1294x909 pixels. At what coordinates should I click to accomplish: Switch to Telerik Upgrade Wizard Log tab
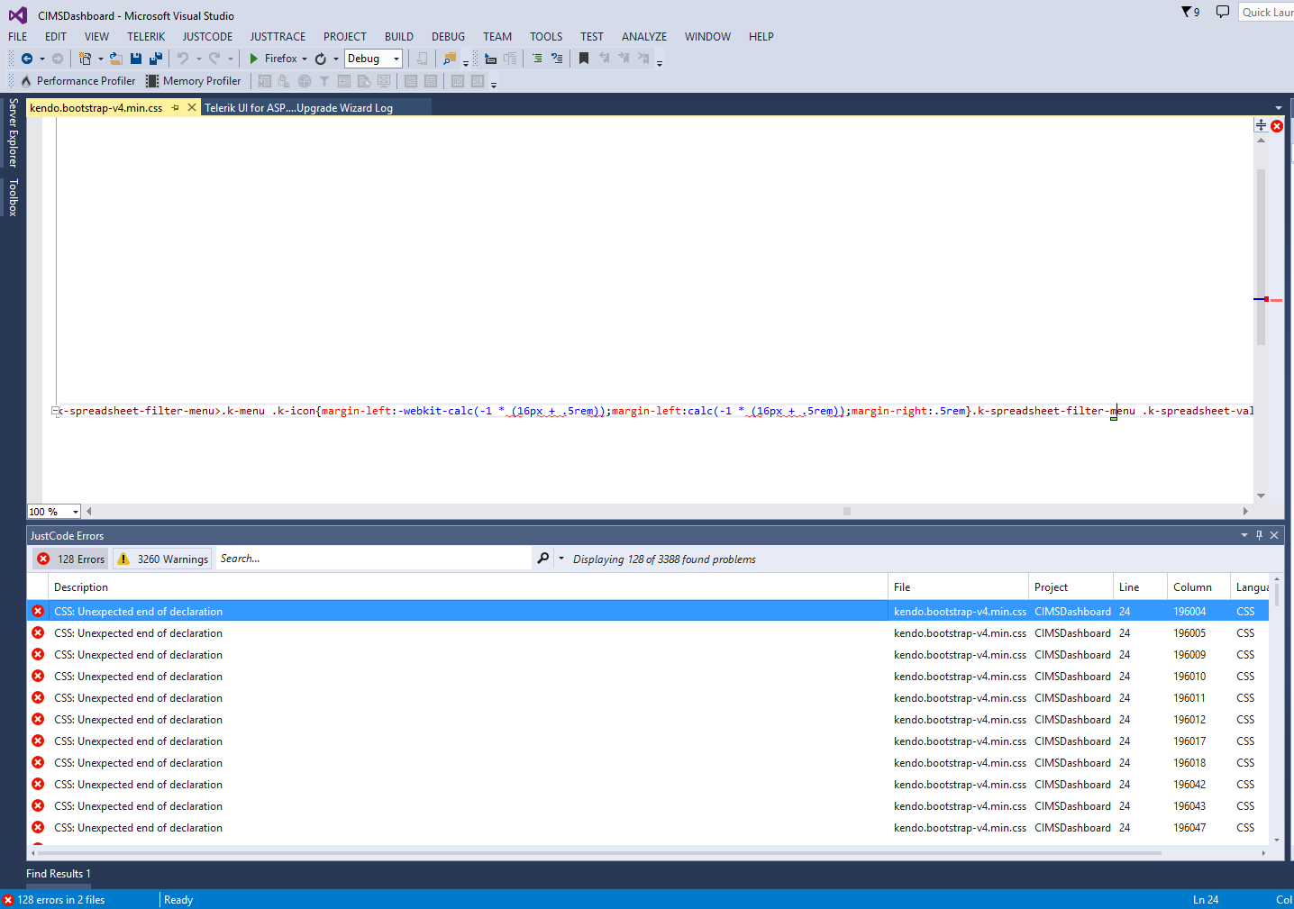tap(298, 107)
